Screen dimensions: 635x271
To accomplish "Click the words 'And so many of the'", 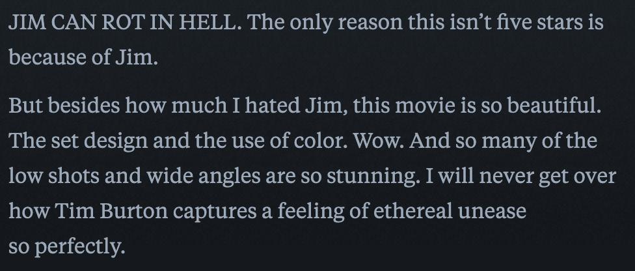I will [x=503, y=141].
